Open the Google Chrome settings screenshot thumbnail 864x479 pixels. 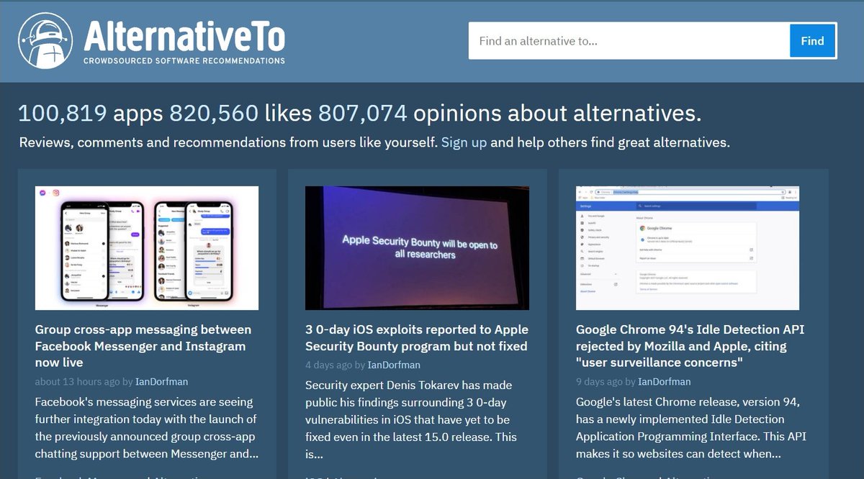pos(688,248)
